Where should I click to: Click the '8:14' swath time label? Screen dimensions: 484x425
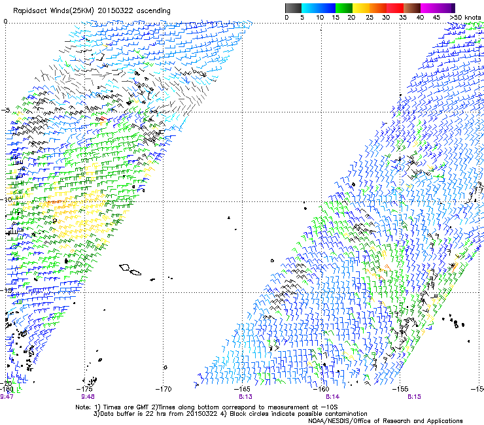pyautogui.click(x=332, y=397)
